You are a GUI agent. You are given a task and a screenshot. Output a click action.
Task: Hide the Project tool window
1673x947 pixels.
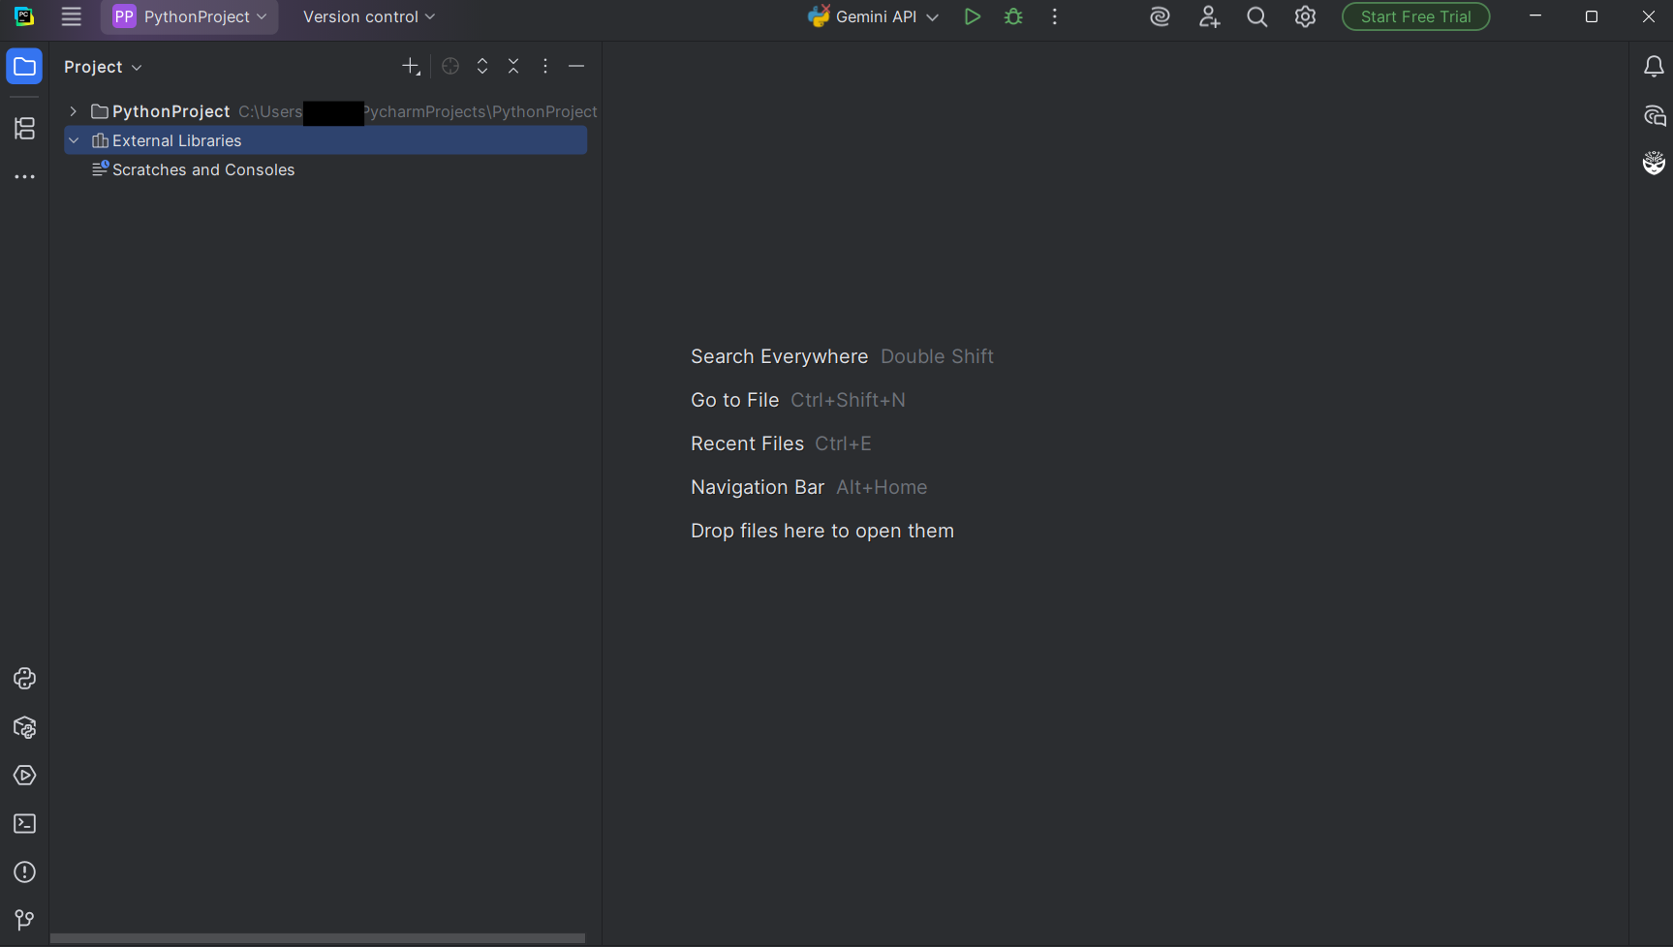[x=576, y=66]
